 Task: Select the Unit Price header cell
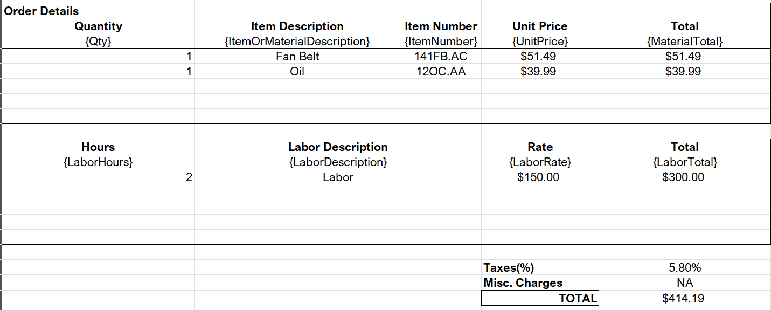click(x=540, y=26)
